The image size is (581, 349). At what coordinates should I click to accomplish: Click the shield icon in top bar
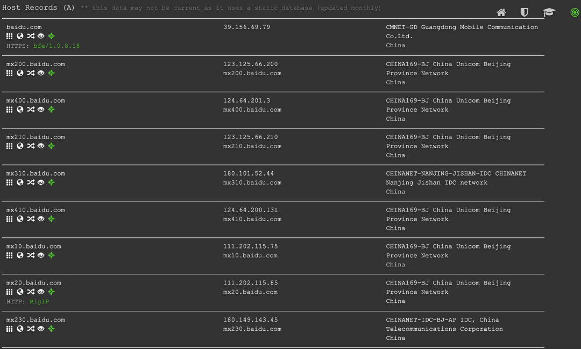pyautogui.click(x=525, y=12)
